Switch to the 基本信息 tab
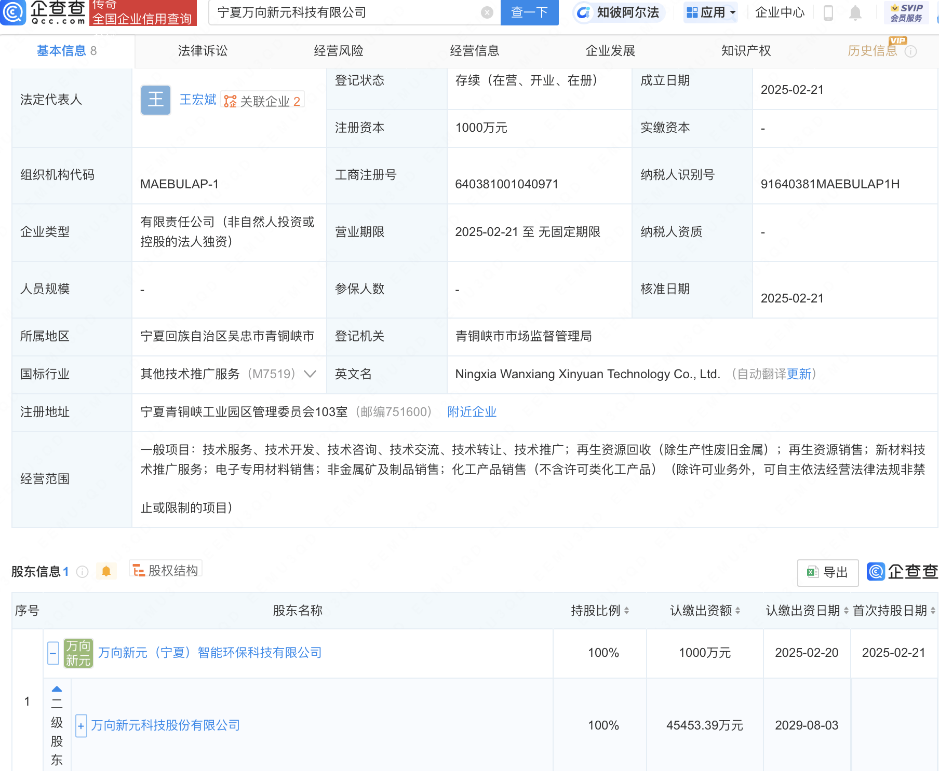The height and width of the screenshot is (771, 939). click(67, 51)
